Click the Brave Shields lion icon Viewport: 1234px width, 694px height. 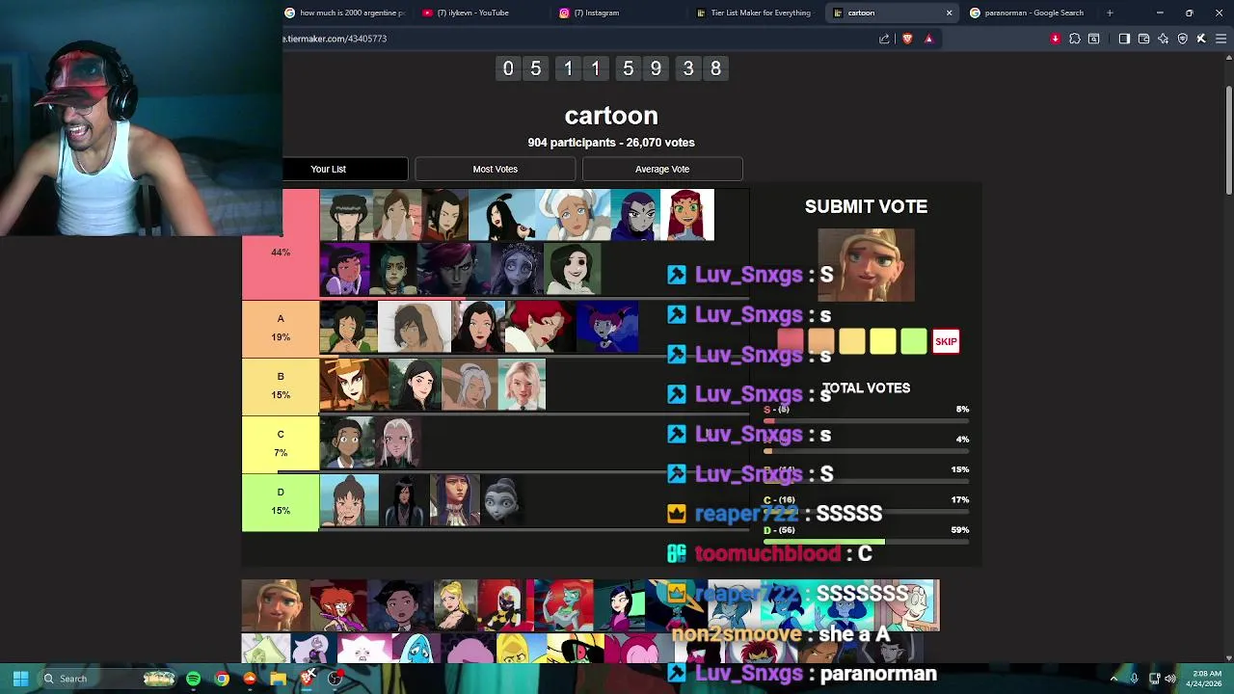(907, 39)
